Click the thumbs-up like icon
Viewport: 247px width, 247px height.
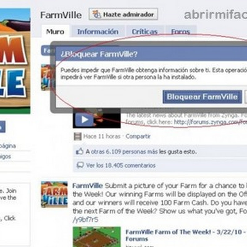(x=80, y=152)
